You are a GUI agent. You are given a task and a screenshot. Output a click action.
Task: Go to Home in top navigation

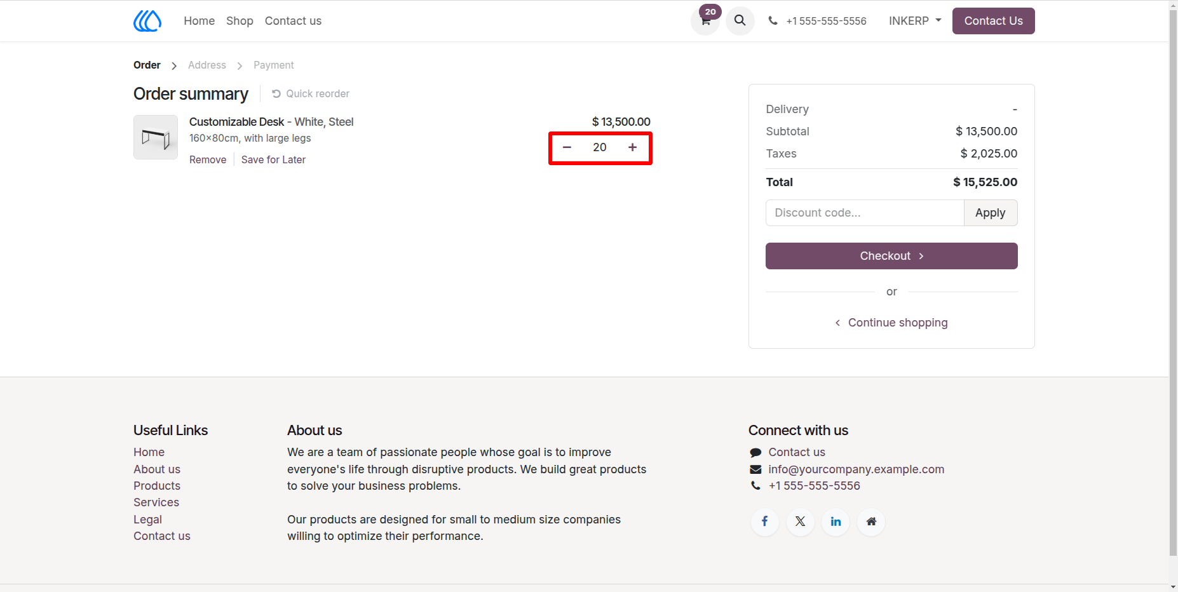point(200,21)
